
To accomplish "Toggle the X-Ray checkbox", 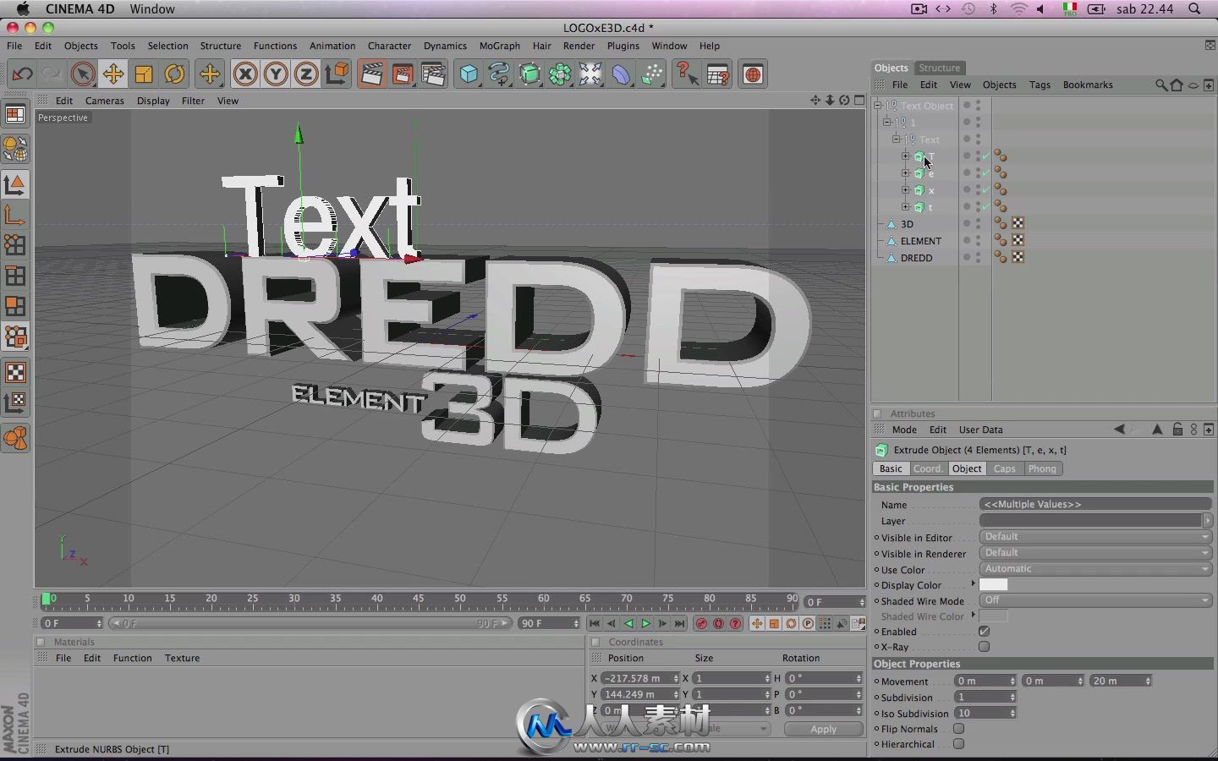I will click(x=984, y=647).
